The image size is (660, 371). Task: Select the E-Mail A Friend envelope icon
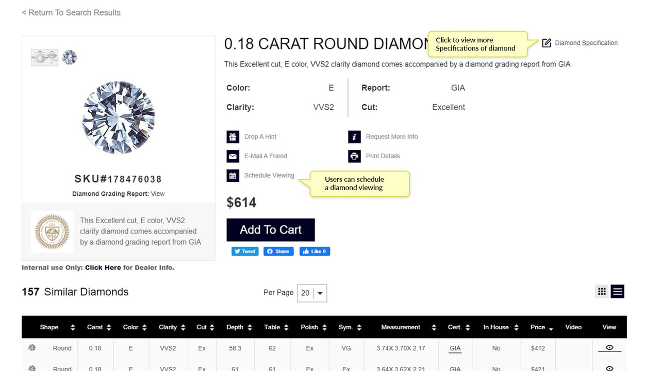pyautogui.click(x=233, y=156)
